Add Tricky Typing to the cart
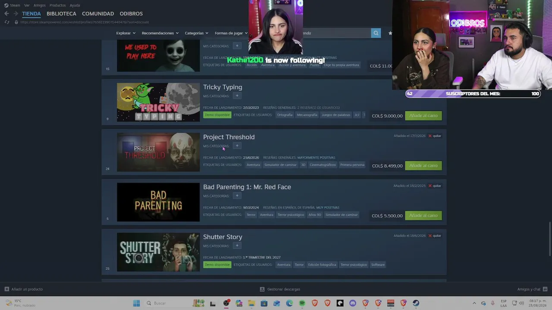 (423, 116)
